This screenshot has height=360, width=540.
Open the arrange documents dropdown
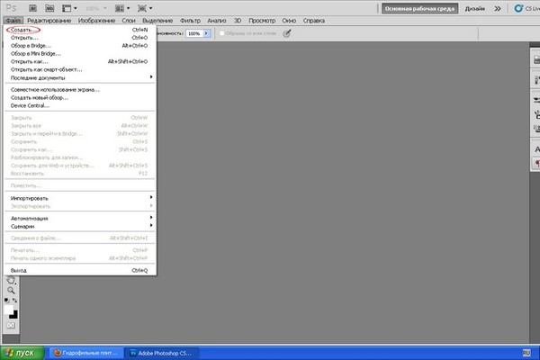(119, 6)
